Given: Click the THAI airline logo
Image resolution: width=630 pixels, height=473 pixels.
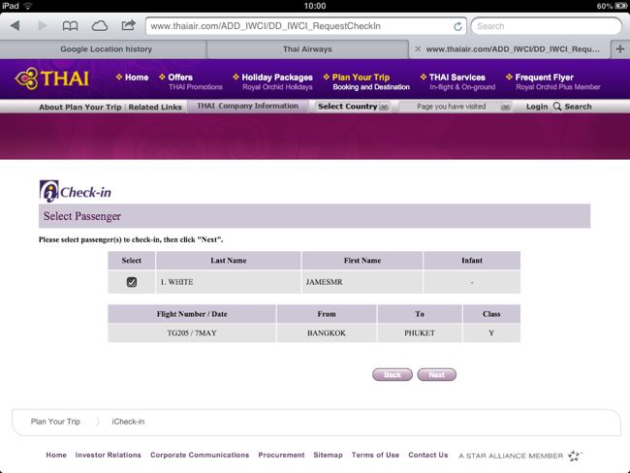Looking at the screenshot, I should 51,79.
